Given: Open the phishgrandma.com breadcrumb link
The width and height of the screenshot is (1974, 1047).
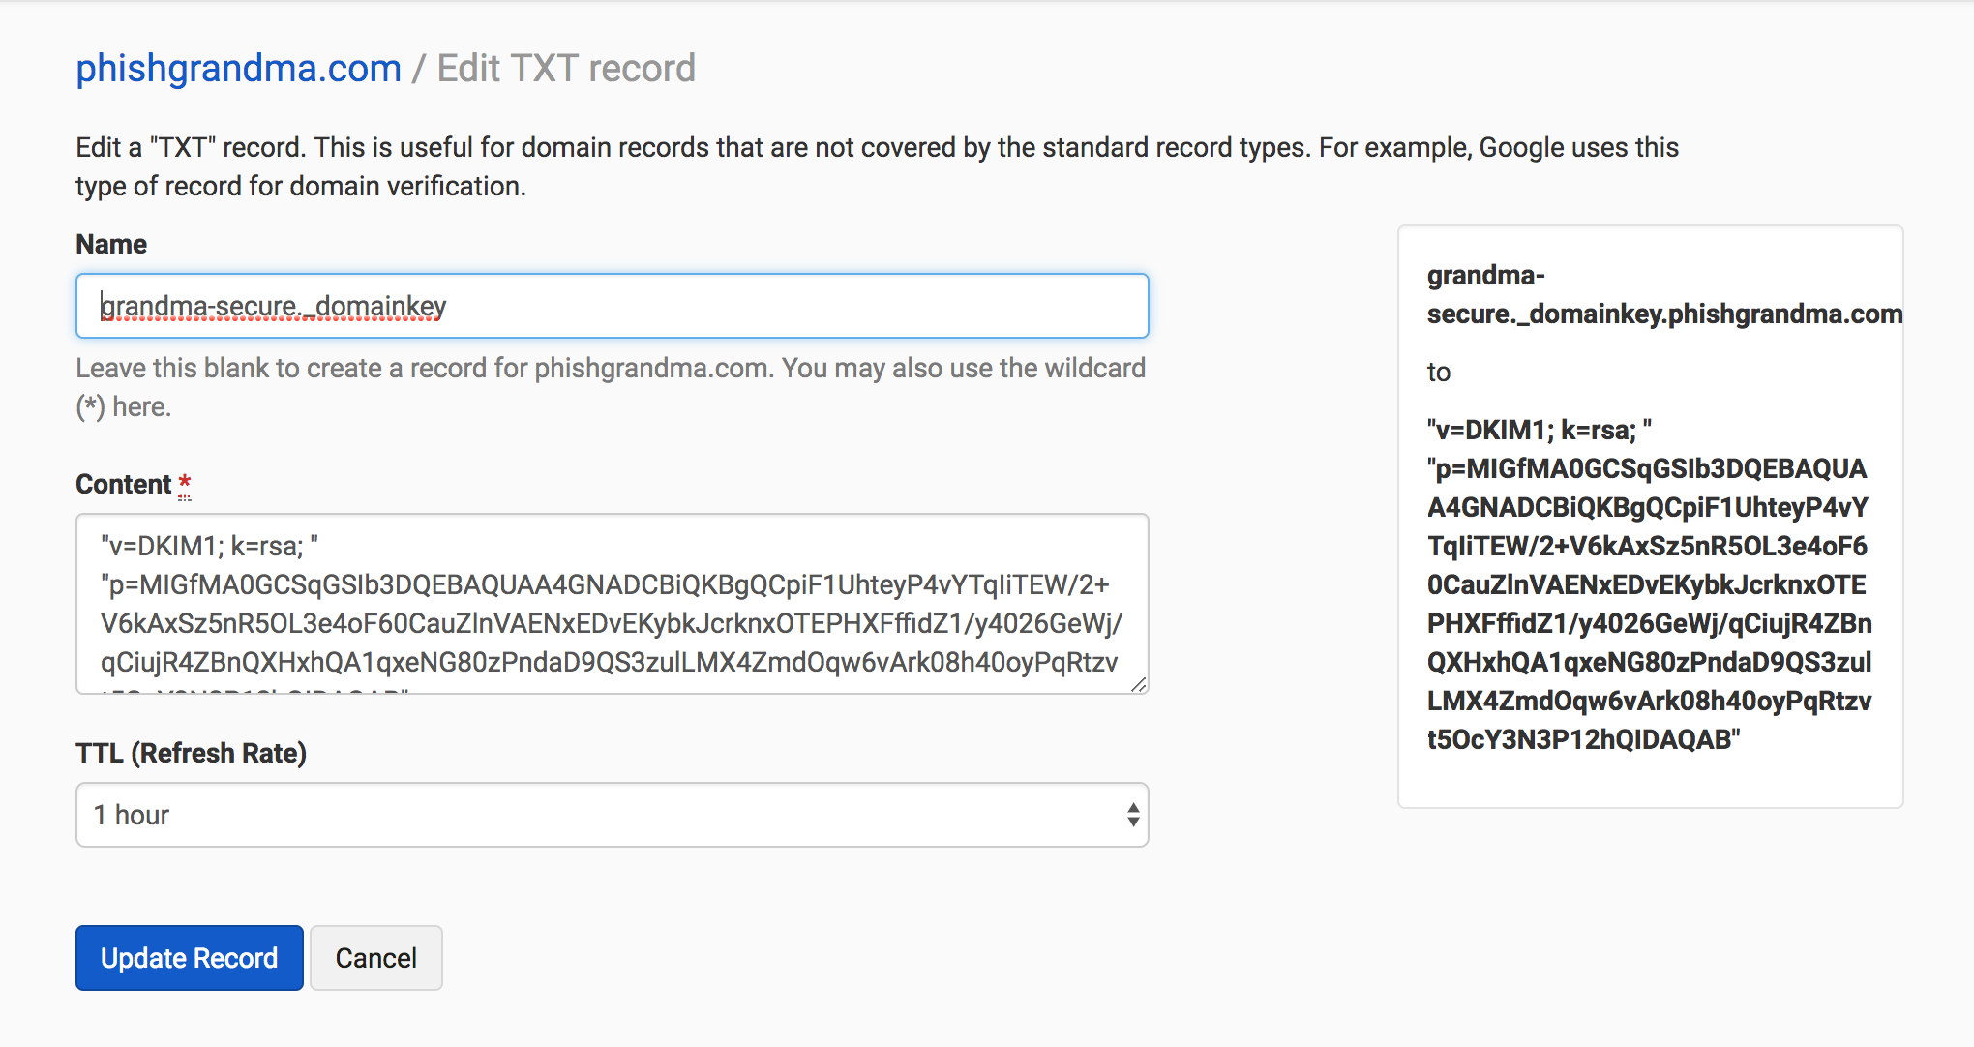Looking at the screenshot, I should click(x=238, y=69).
